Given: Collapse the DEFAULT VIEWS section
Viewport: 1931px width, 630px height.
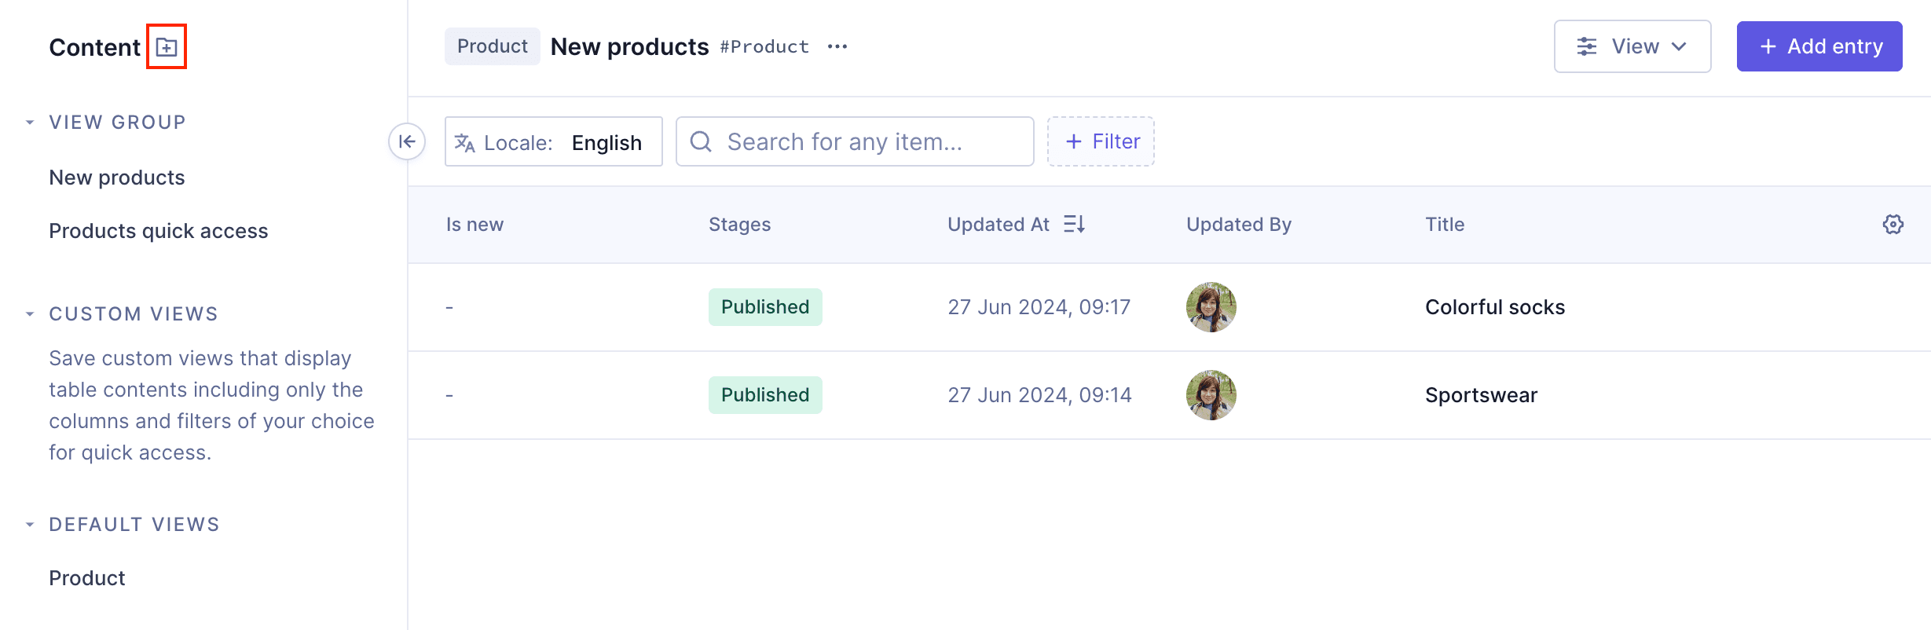Looking at the screenshot, I should pyautogui.click(x=29, y=523).
